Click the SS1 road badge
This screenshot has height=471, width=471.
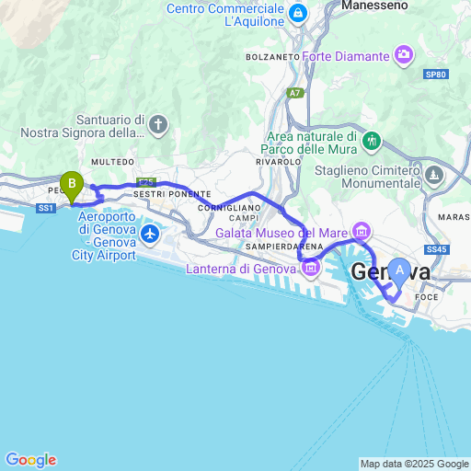click(x=46, y=208)
